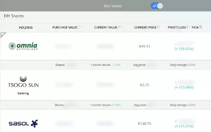Click Tsogo Sun's Avg price label
This screenshot has height=132, width=211.
coord(140,105)
